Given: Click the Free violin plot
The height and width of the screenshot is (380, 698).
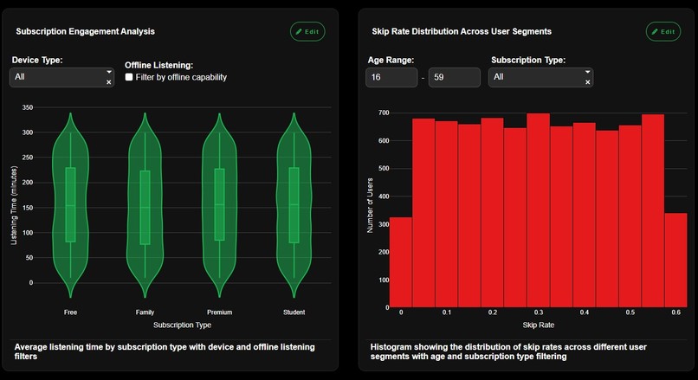Looking at the screenshot, I should point(70,204).
